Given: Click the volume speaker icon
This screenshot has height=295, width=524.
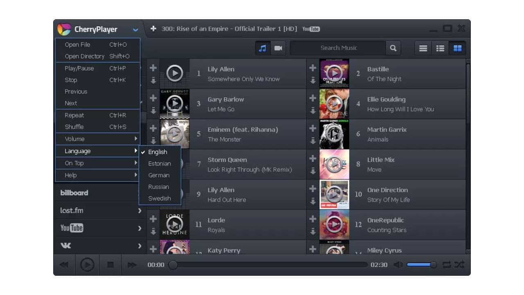Looking at the screenshot, I should click(x=398, y=265).
